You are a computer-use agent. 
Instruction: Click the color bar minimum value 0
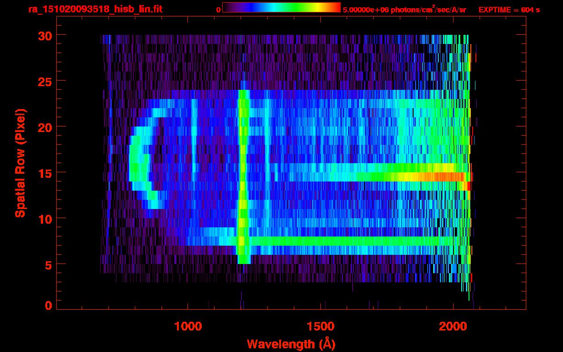tap(218, 10)
